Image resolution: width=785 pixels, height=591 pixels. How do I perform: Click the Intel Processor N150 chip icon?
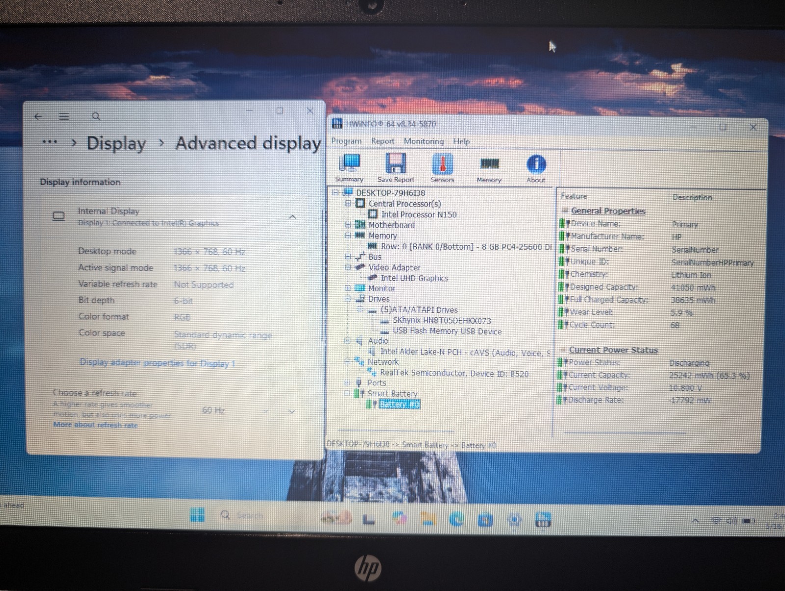[x=373, y=214]
